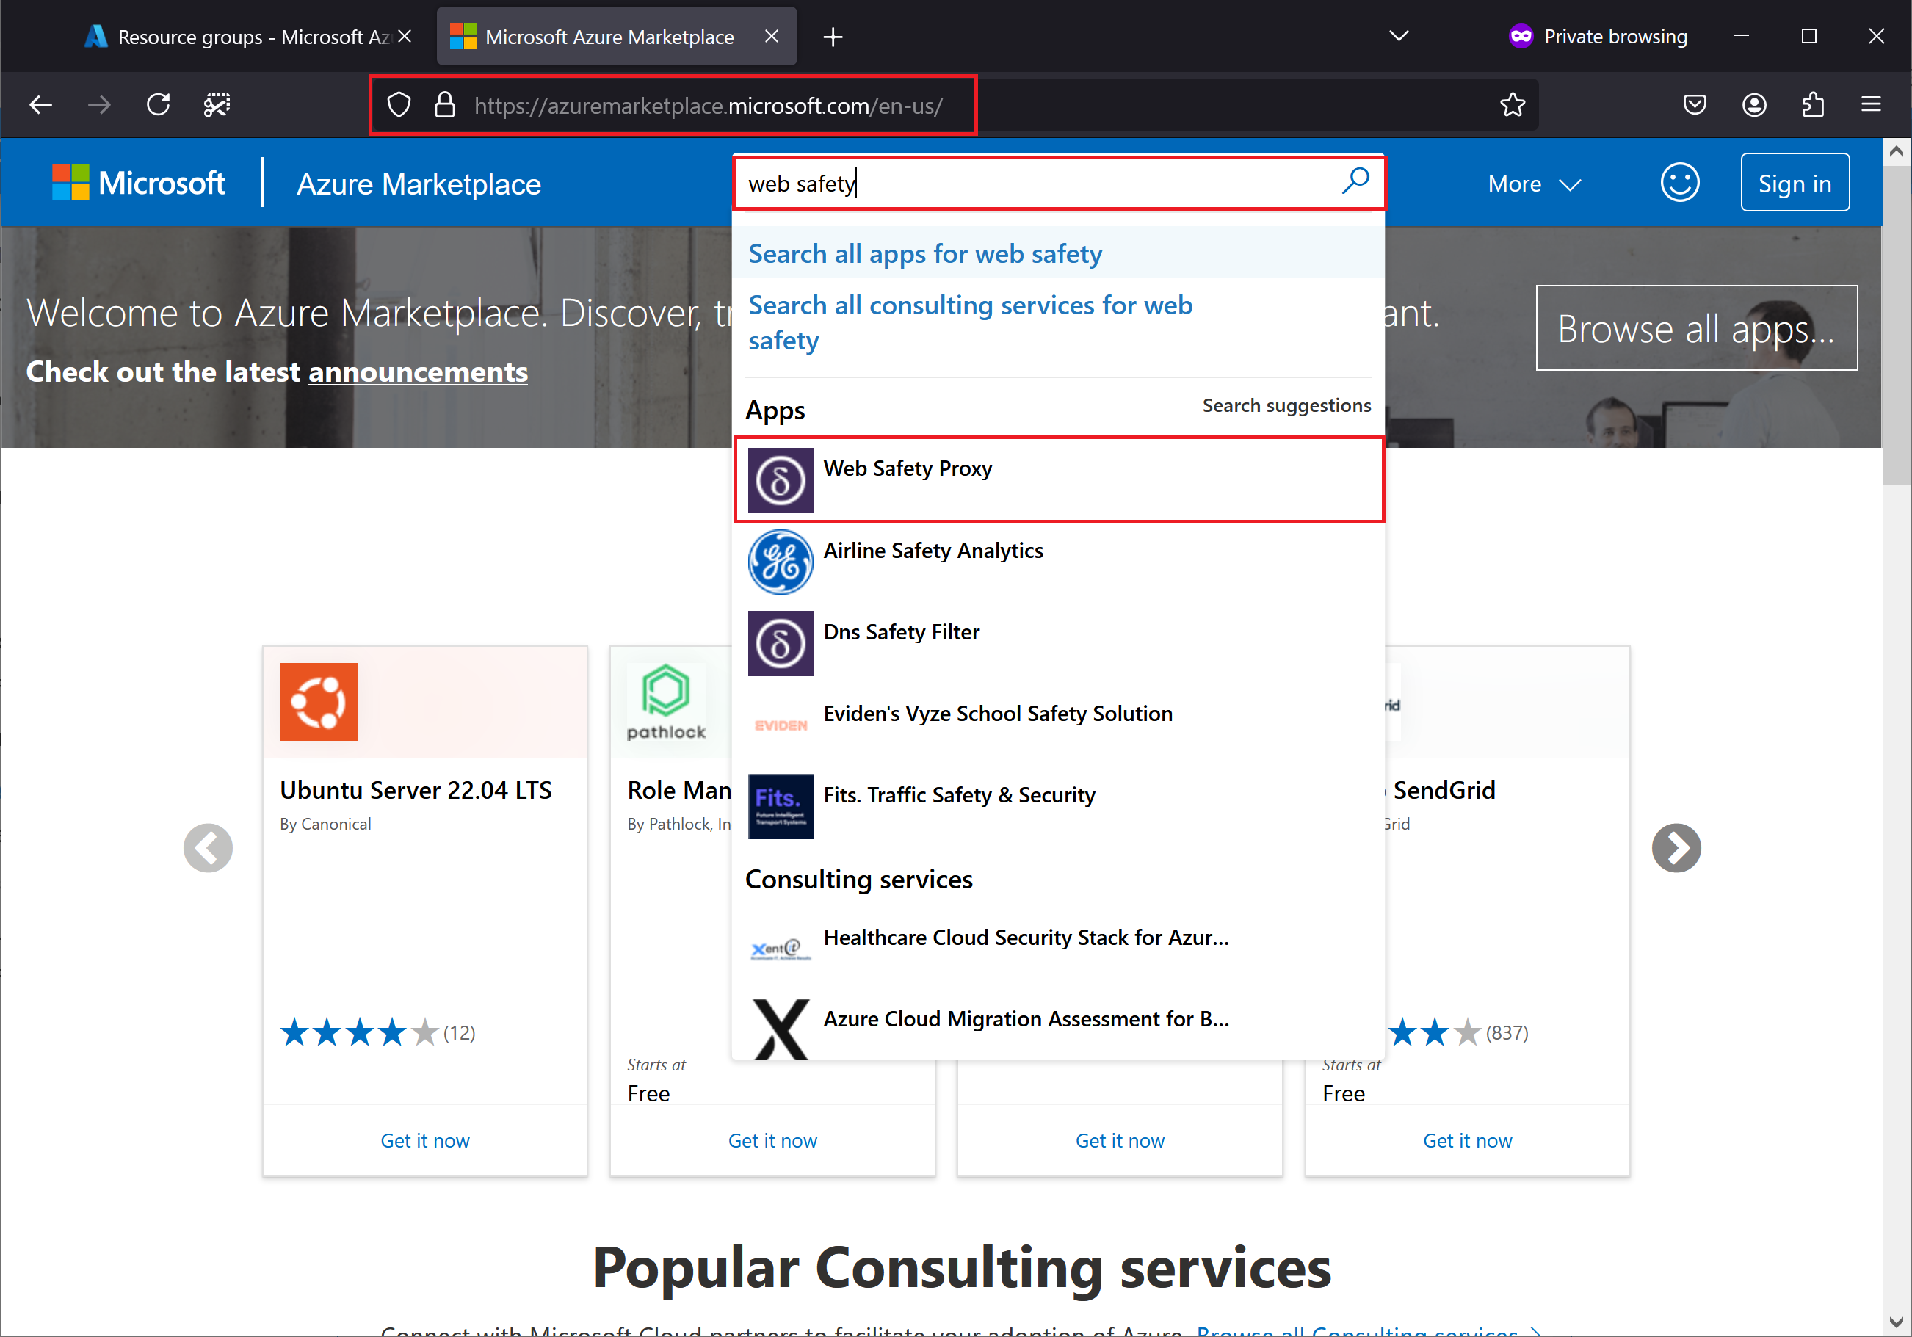Viewport: 1912px width, 1337px height.
Task: Open the extensions puzzle icon
Action: coord(1812,105)
